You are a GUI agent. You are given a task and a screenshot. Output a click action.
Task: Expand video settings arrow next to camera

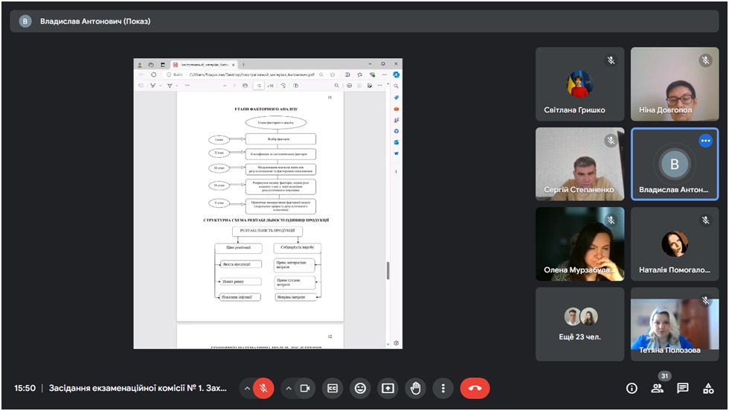287,388
